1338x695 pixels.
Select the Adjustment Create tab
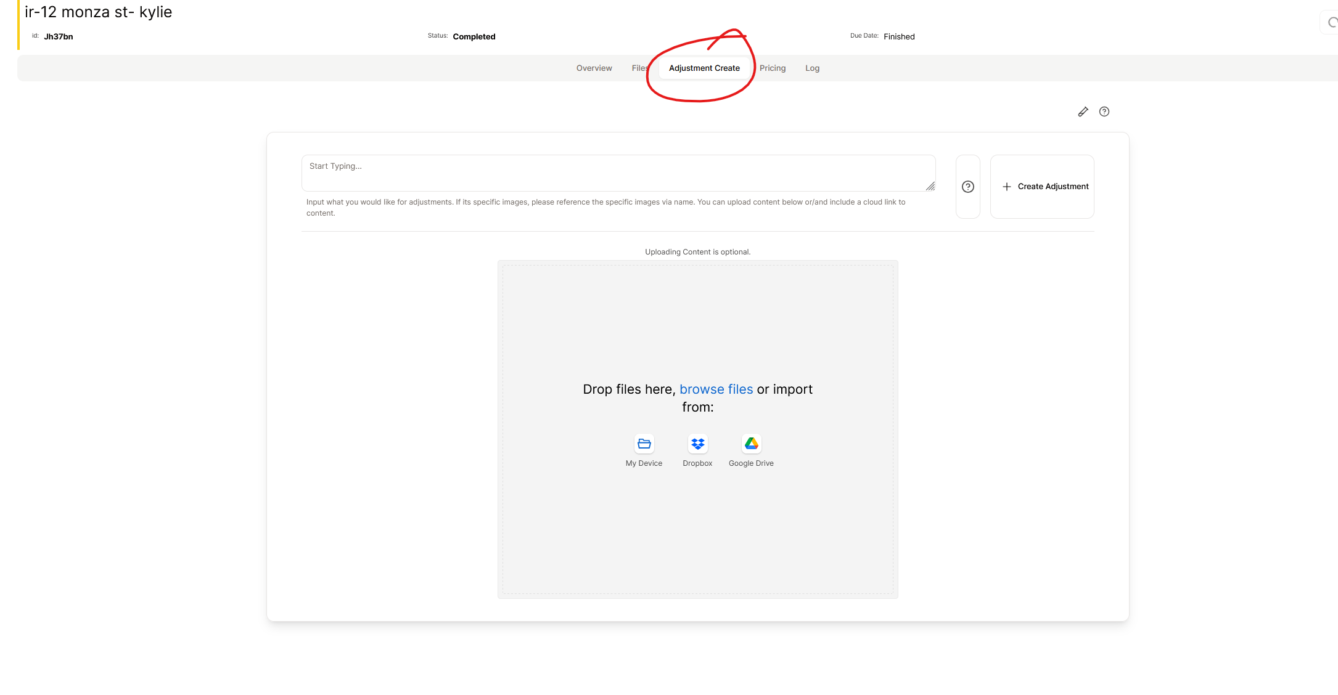(x=704, y=68)
